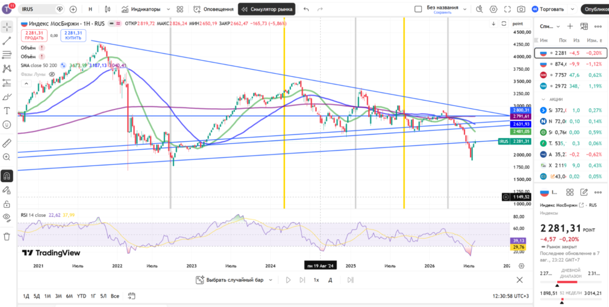Expand the dropdown next to Торговать
The height and width of the screenshot is (307, 609).
click(x=572, y=9)
